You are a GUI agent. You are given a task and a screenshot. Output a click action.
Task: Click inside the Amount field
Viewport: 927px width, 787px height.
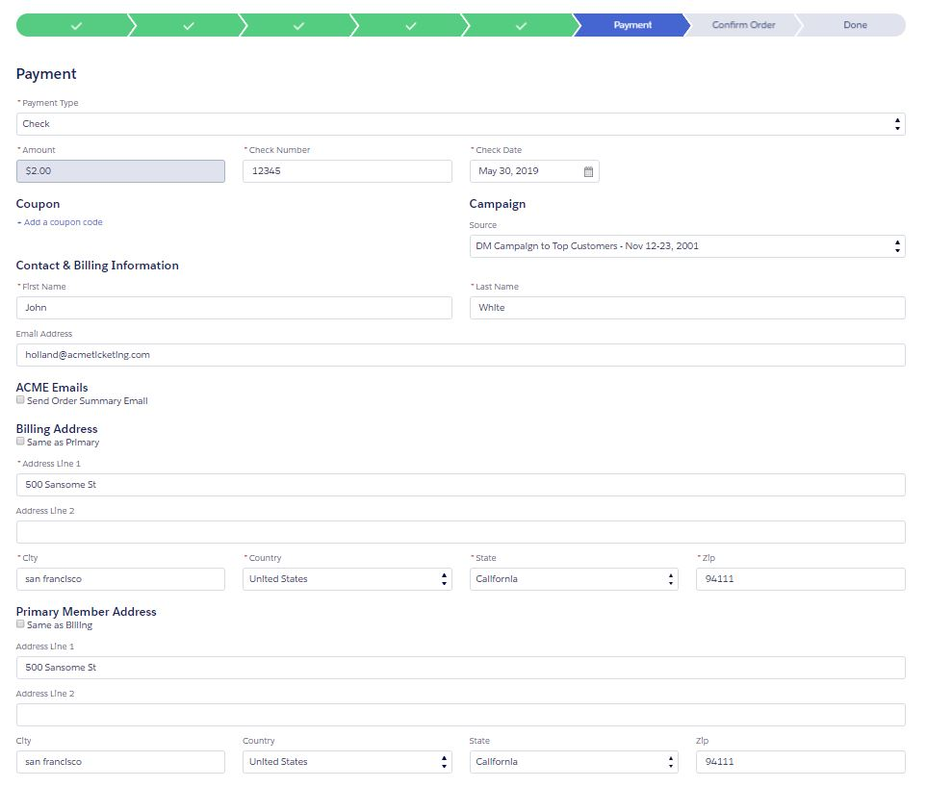click(120, 170)
